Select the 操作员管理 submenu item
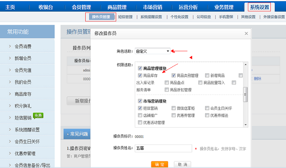This screenshot has height=168, width=286. (101, 17)
